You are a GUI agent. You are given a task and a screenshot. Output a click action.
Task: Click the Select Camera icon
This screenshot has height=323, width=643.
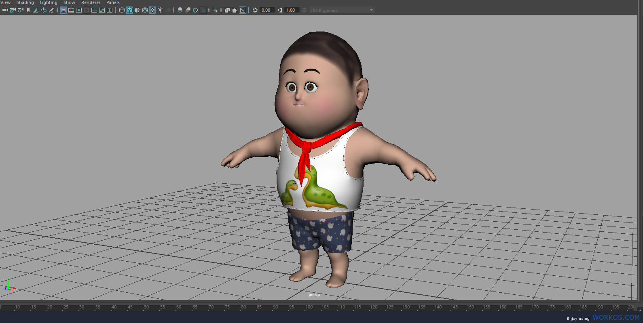pyautogui.click(x=5, y=10)
